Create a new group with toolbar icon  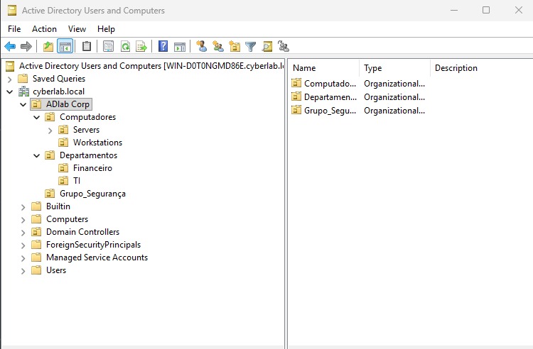tap(218, 46)
